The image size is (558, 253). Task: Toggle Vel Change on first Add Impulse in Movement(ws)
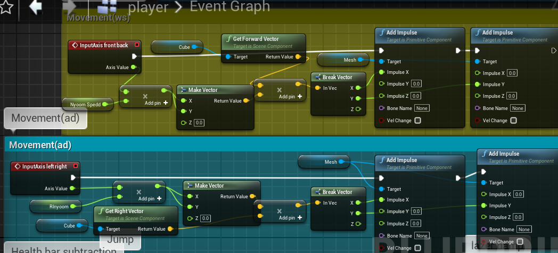[x=418, y=121]
